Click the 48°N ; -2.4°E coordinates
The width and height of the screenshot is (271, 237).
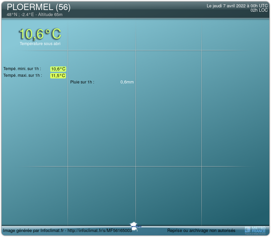pyautogui.click(x=20, y=15)
